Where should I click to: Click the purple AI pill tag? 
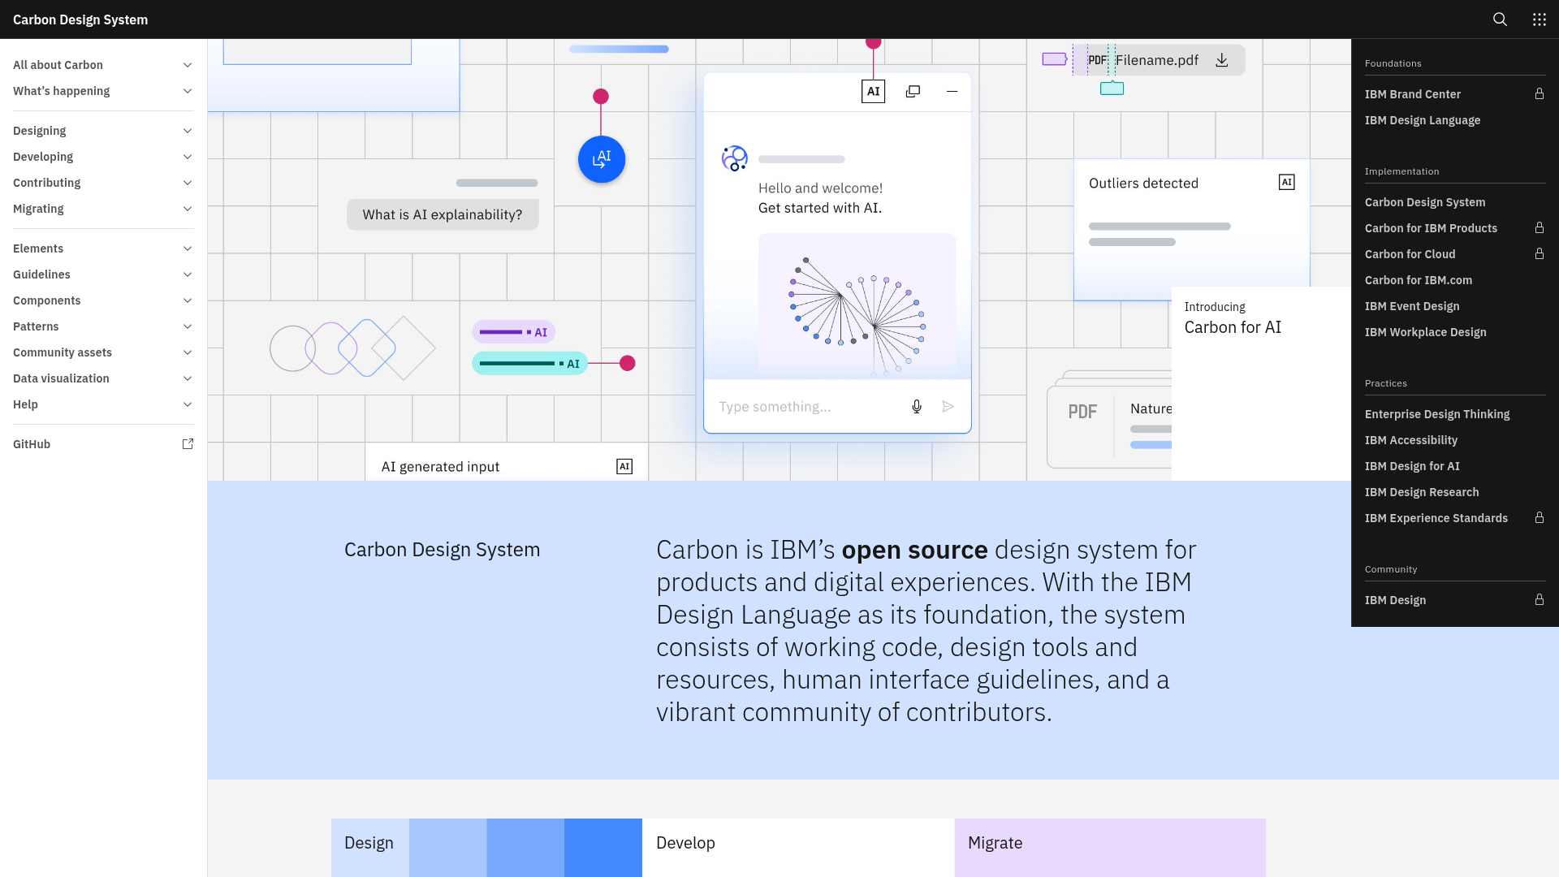(x=513, y=332)
